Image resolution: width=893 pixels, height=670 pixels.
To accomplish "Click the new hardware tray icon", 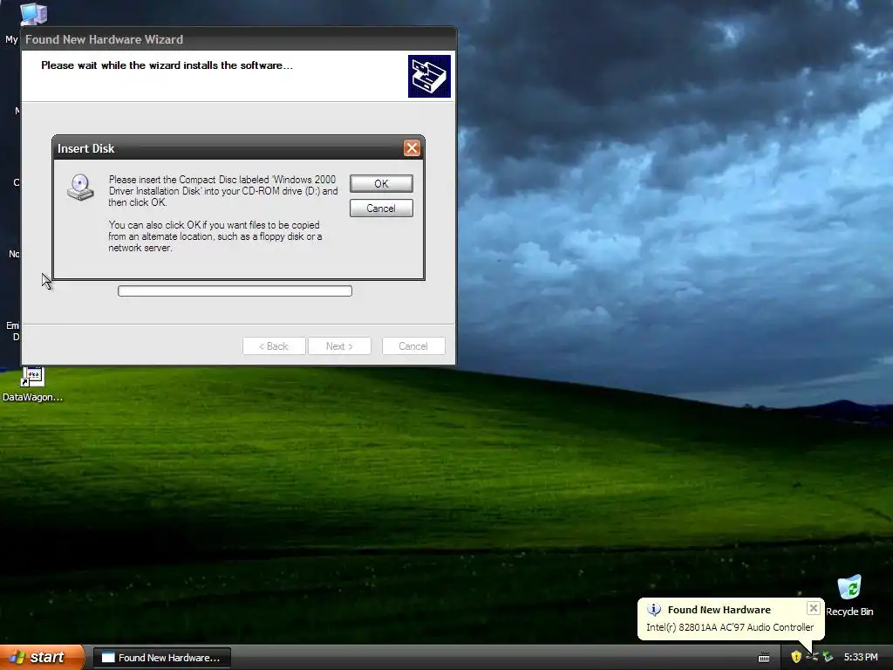I will pyautogui.click(x=812, y=657).
